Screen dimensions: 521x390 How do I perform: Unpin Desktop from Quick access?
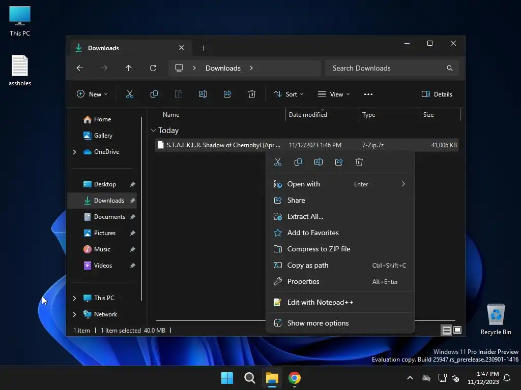(133, 184)
